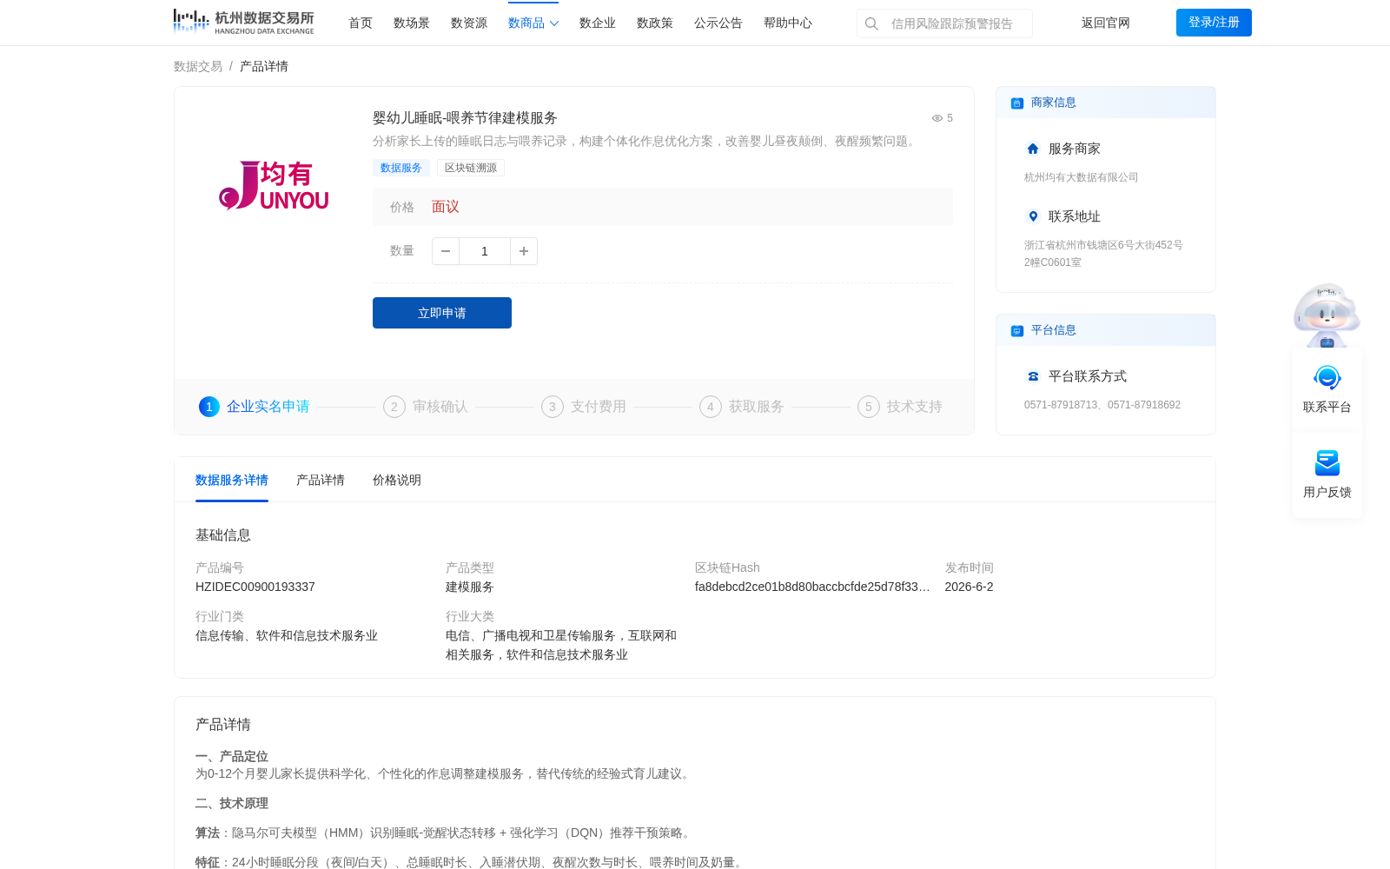1390x869 pixels.
Task: Open the 数场景 nav item
Action: point(412,23)
